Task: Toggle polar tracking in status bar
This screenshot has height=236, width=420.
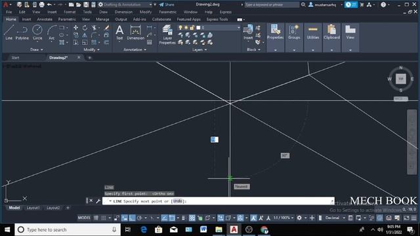Action: pos(139,218)
